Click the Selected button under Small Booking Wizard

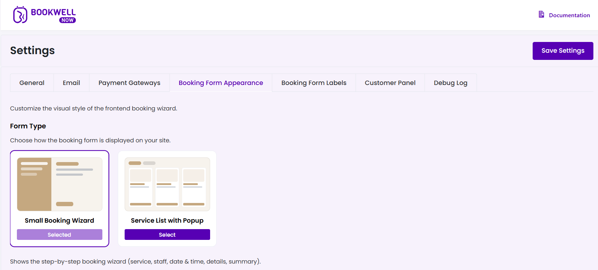60,235
